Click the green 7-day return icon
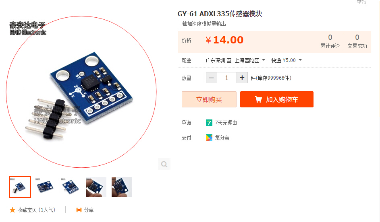Screen dimensions: 380x222 point(209,123)
